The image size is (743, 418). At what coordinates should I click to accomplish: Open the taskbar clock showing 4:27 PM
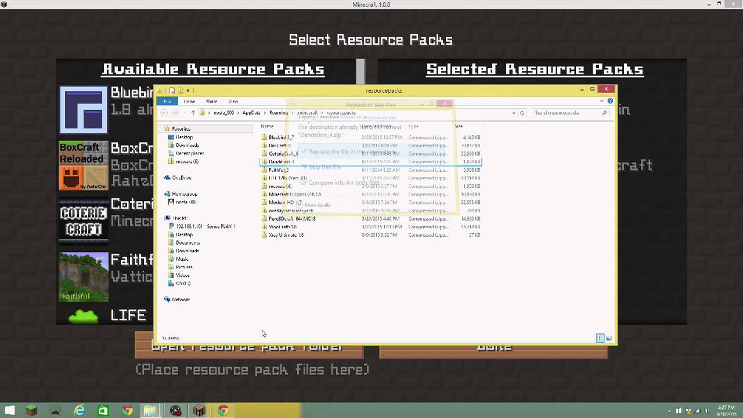tap(726, 410)
